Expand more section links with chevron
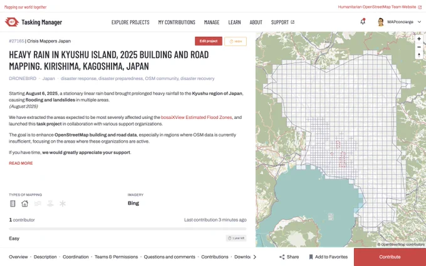Screen dimensions: 426x266 [x=254, y=257]
